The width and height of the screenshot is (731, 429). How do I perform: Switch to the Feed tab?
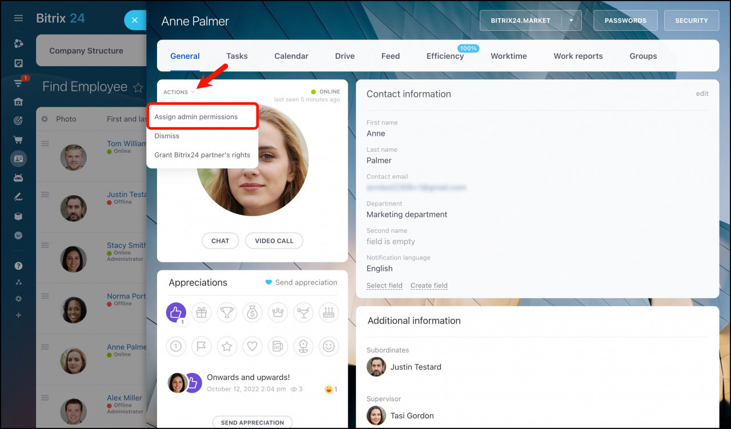pos(391,56)
